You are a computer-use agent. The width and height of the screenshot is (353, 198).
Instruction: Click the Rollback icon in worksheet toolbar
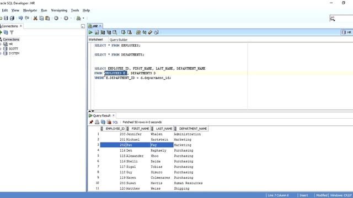130,32
